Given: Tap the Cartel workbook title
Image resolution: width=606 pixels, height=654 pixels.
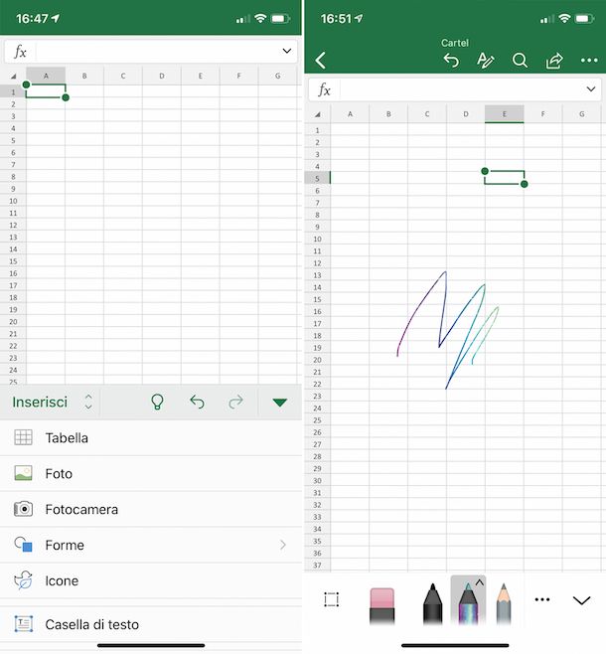Looking at the screenshot, I should 455,43.
